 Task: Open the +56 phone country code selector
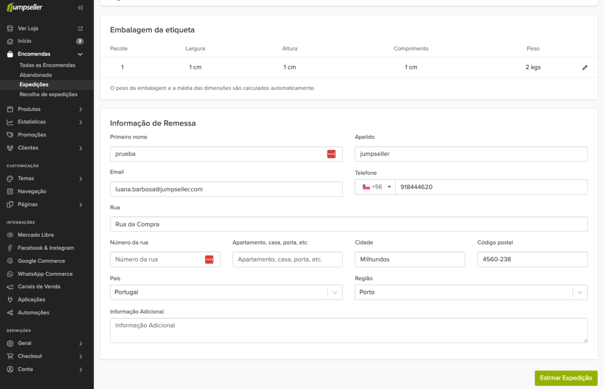click(375, 187)
